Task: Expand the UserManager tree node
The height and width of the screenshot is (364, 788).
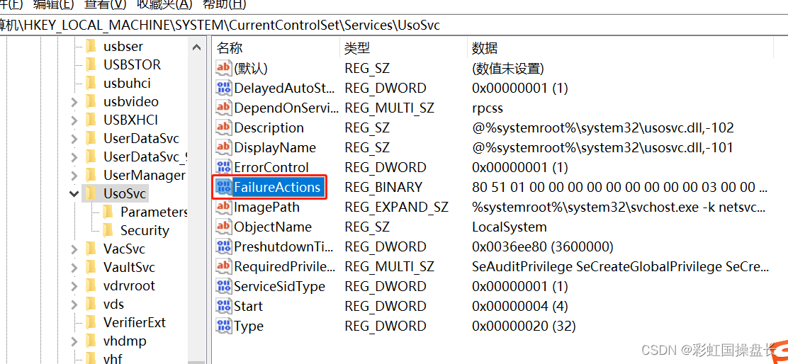Action: [x=74, y=176]
